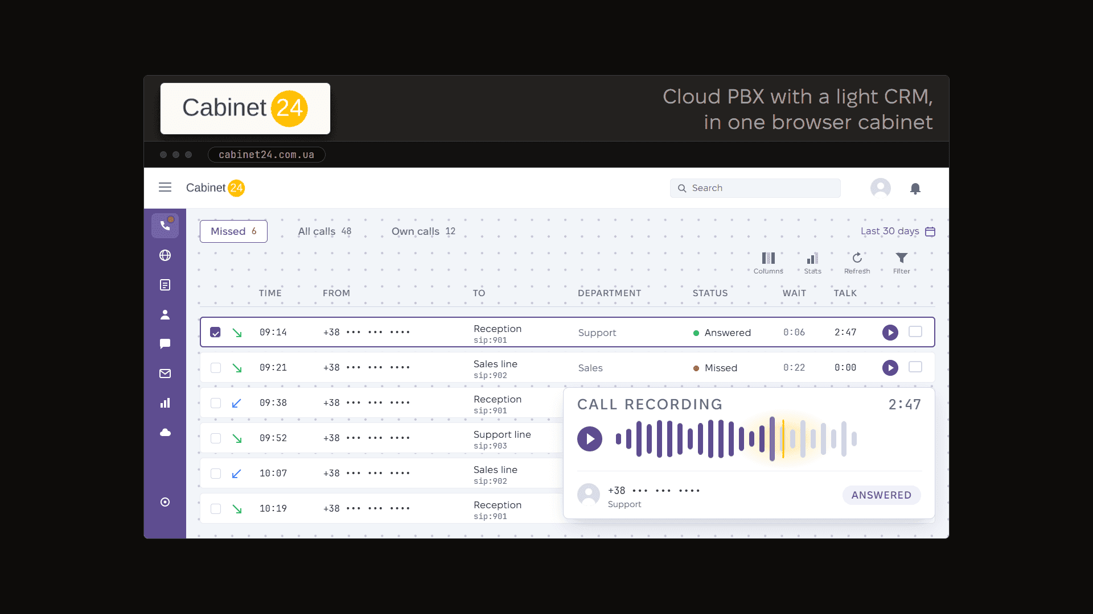
Task: Tick the right-side box on the Missed row
Action: click(915, 367)
